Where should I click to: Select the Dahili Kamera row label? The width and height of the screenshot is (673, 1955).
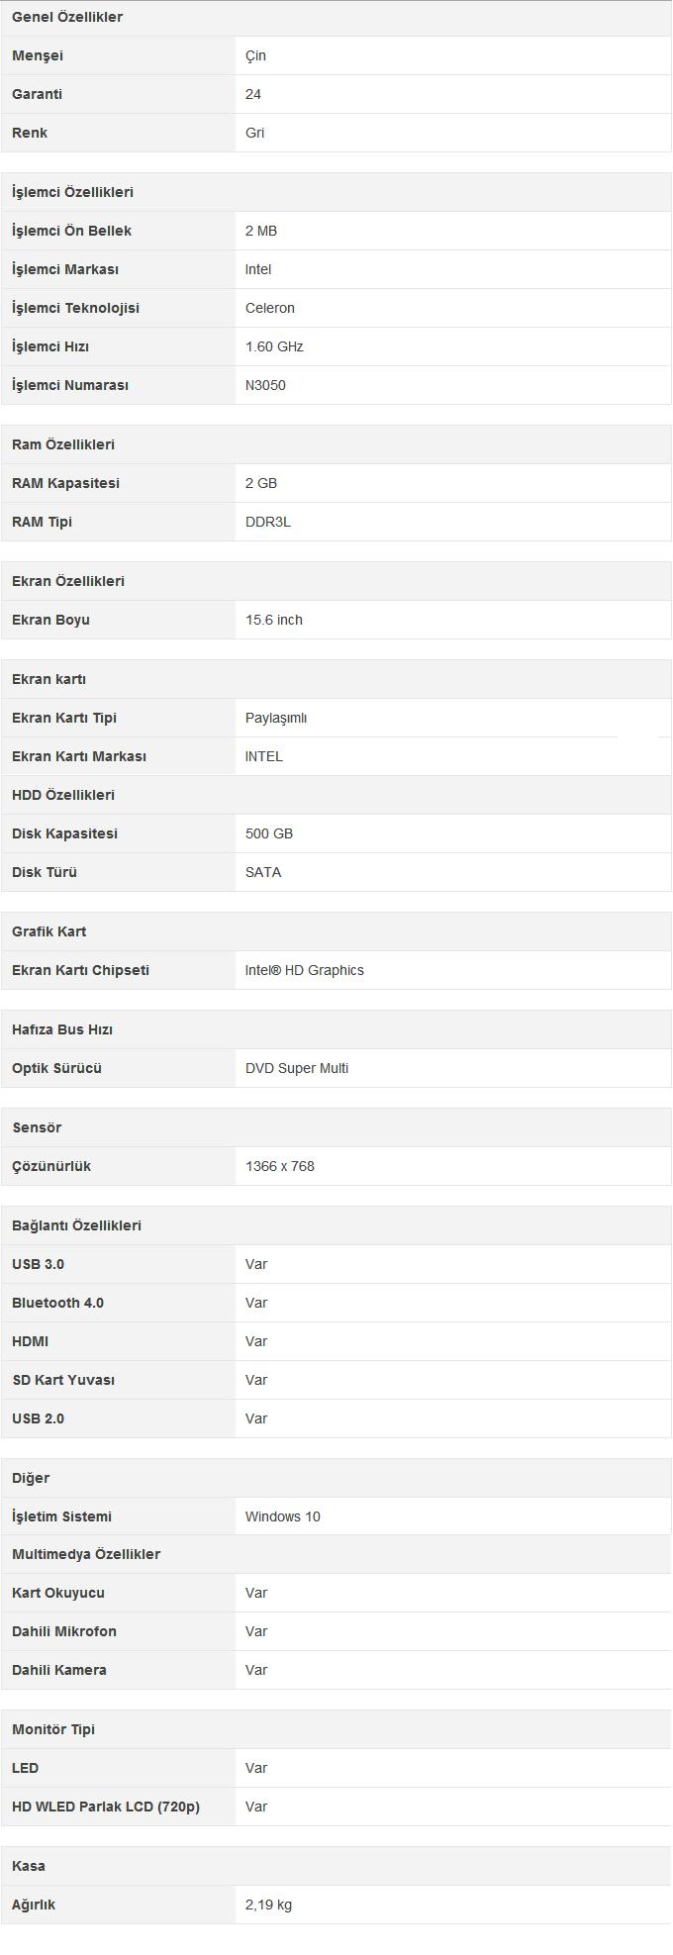pos(59,1670)
